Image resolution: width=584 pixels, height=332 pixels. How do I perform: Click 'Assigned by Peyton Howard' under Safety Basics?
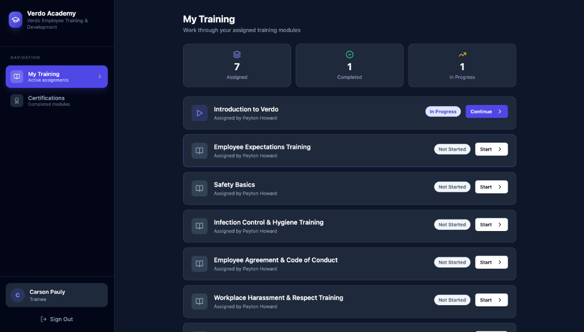tap(245, 193)
